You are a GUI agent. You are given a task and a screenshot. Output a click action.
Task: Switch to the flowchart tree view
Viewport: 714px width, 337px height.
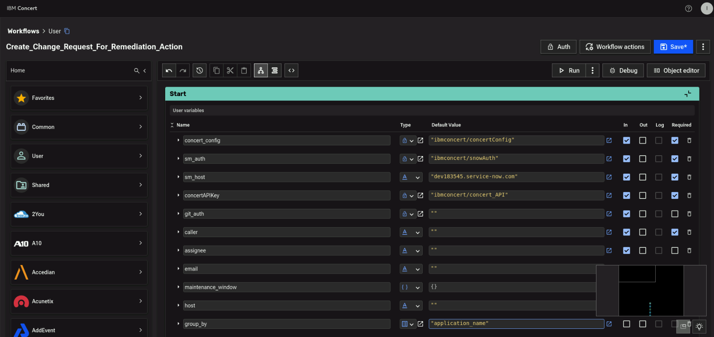[x=261, y=70]
